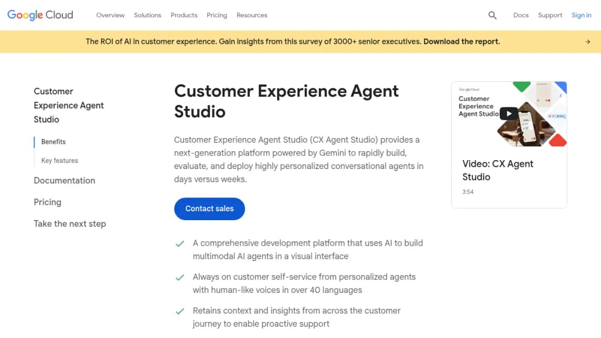Click the Customer Experience Agent Studio heading
601x338 pixels.
click(x=287, y=101)
